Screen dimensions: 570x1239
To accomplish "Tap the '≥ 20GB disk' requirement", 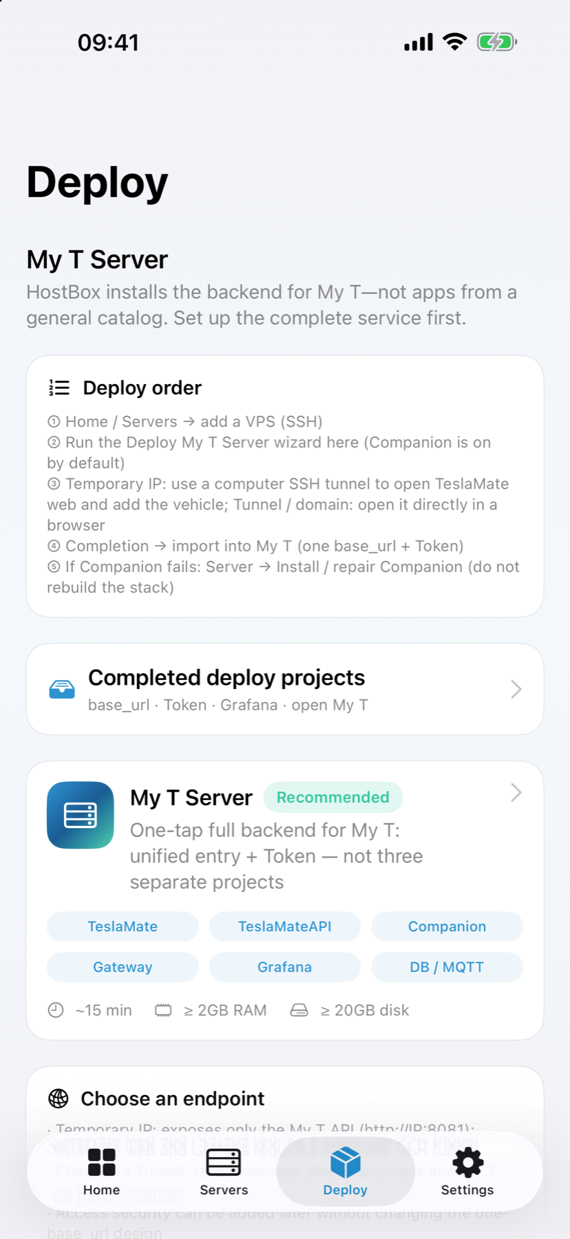I will [x=365, y=1010].
